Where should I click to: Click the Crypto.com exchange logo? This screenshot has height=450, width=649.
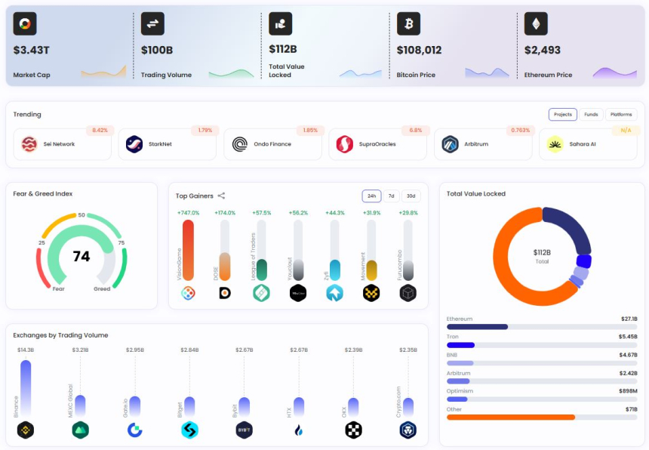coord(408,430)
